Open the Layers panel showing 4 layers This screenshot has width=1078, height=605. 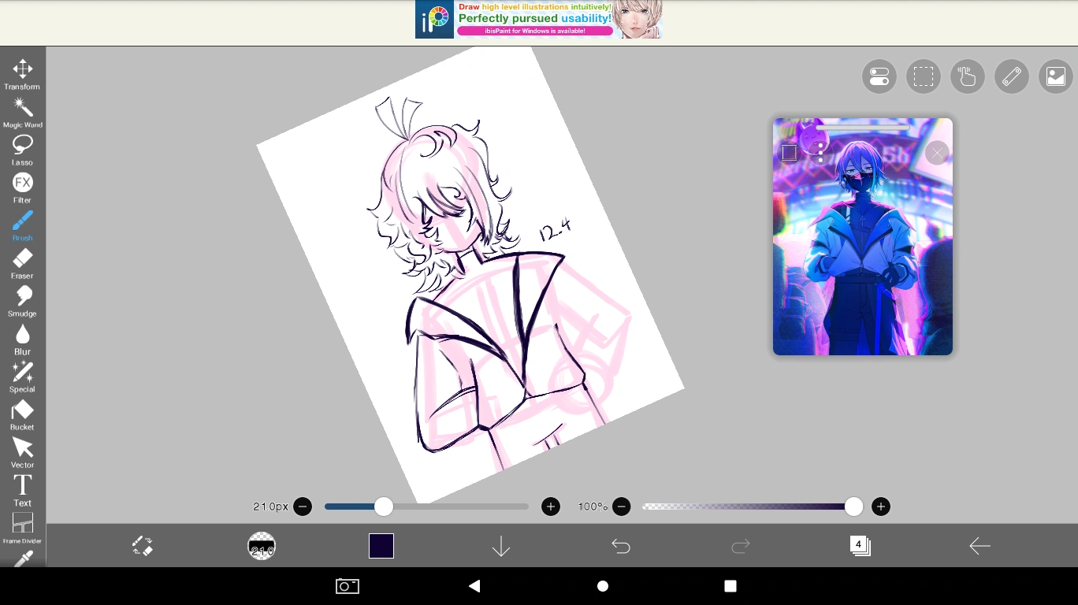(860, 545)
